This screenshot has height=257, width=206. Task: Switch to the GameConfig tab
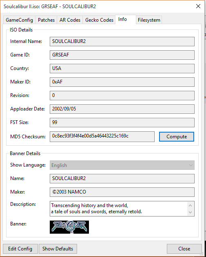click(x=19, y=20)
